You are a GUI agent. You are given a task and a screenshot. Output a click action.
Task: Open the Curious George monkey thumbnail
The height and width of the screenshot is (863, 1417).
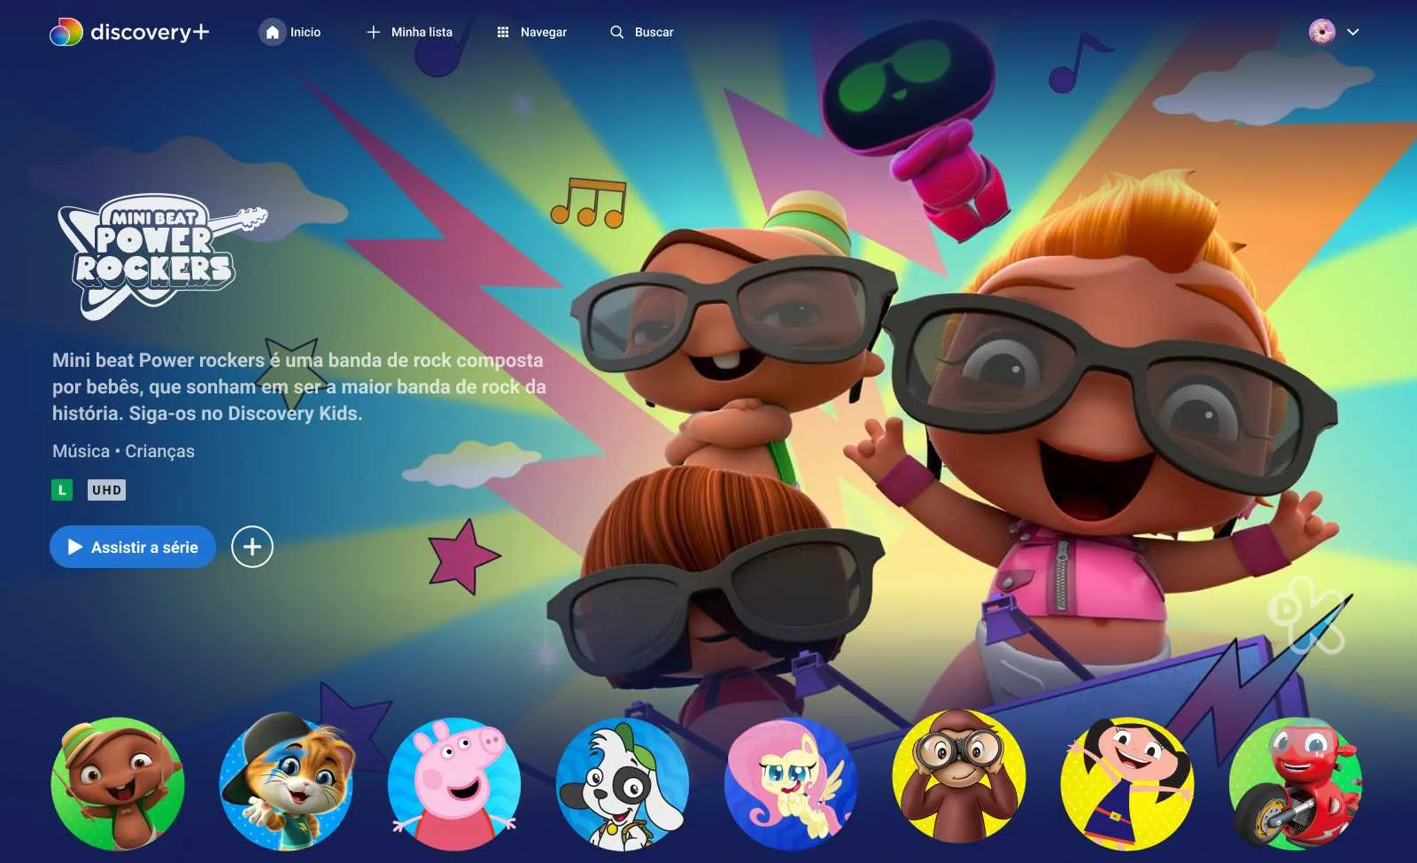pos(959,780)
